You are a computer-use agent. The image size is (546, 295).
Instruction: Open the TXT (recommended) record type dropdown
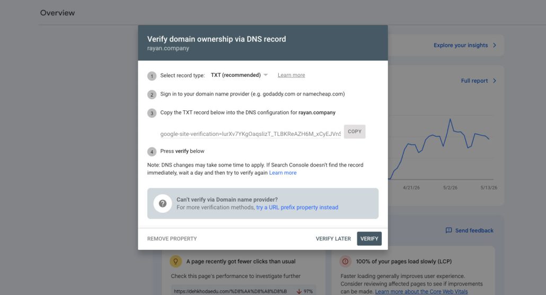coord(239,75)
